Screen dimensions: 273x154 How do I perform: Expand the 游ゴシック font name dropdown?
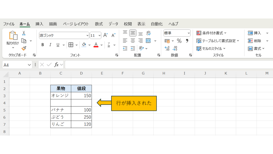tap(87, 35)
